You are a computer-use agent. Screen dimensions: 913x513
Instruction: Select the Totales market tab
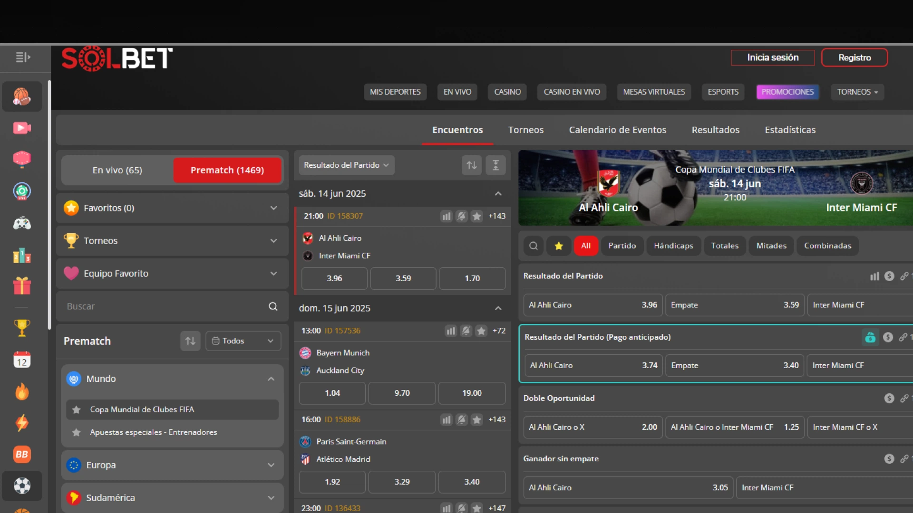pyautogui.click(x=725, y=246)
